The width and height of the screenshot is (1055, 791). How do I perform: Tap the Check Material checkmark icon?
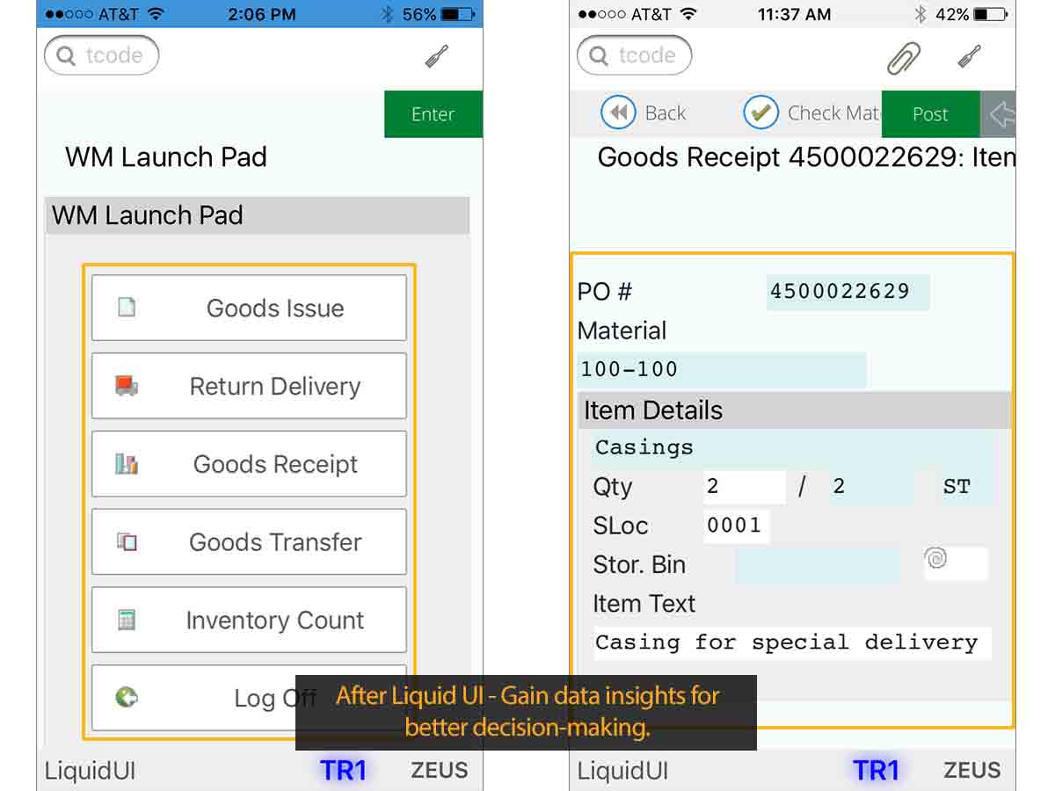[x=760, y=112]
